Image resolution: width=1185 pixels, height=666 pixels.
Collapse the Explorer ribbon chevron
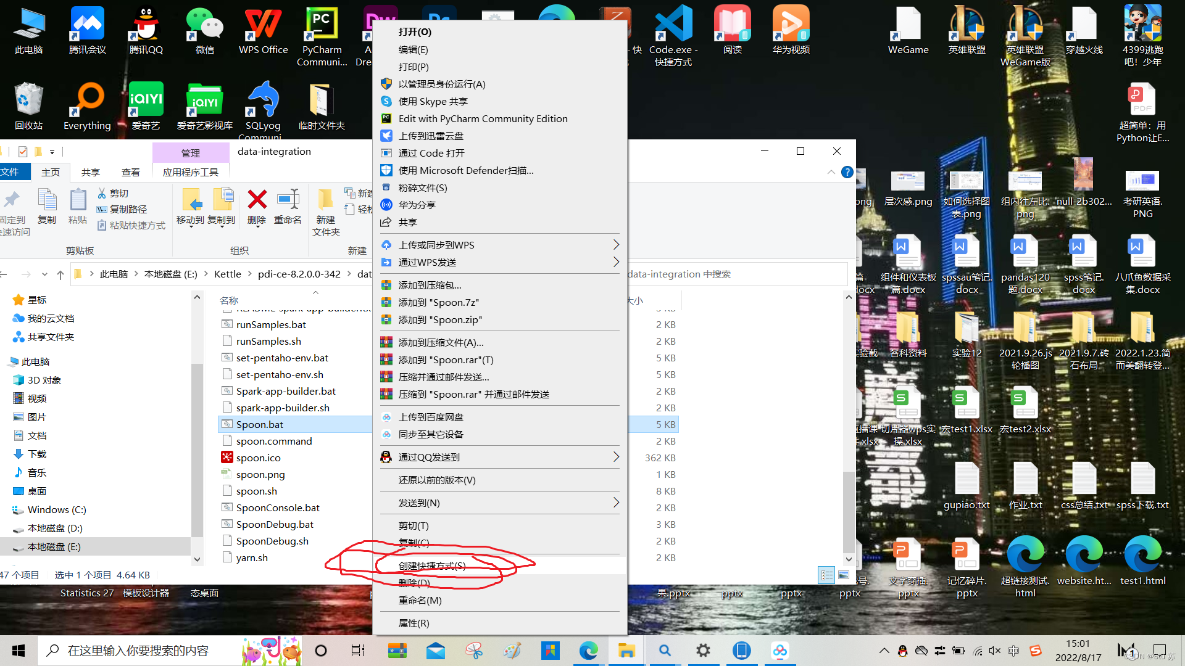(x=831, y=172)
